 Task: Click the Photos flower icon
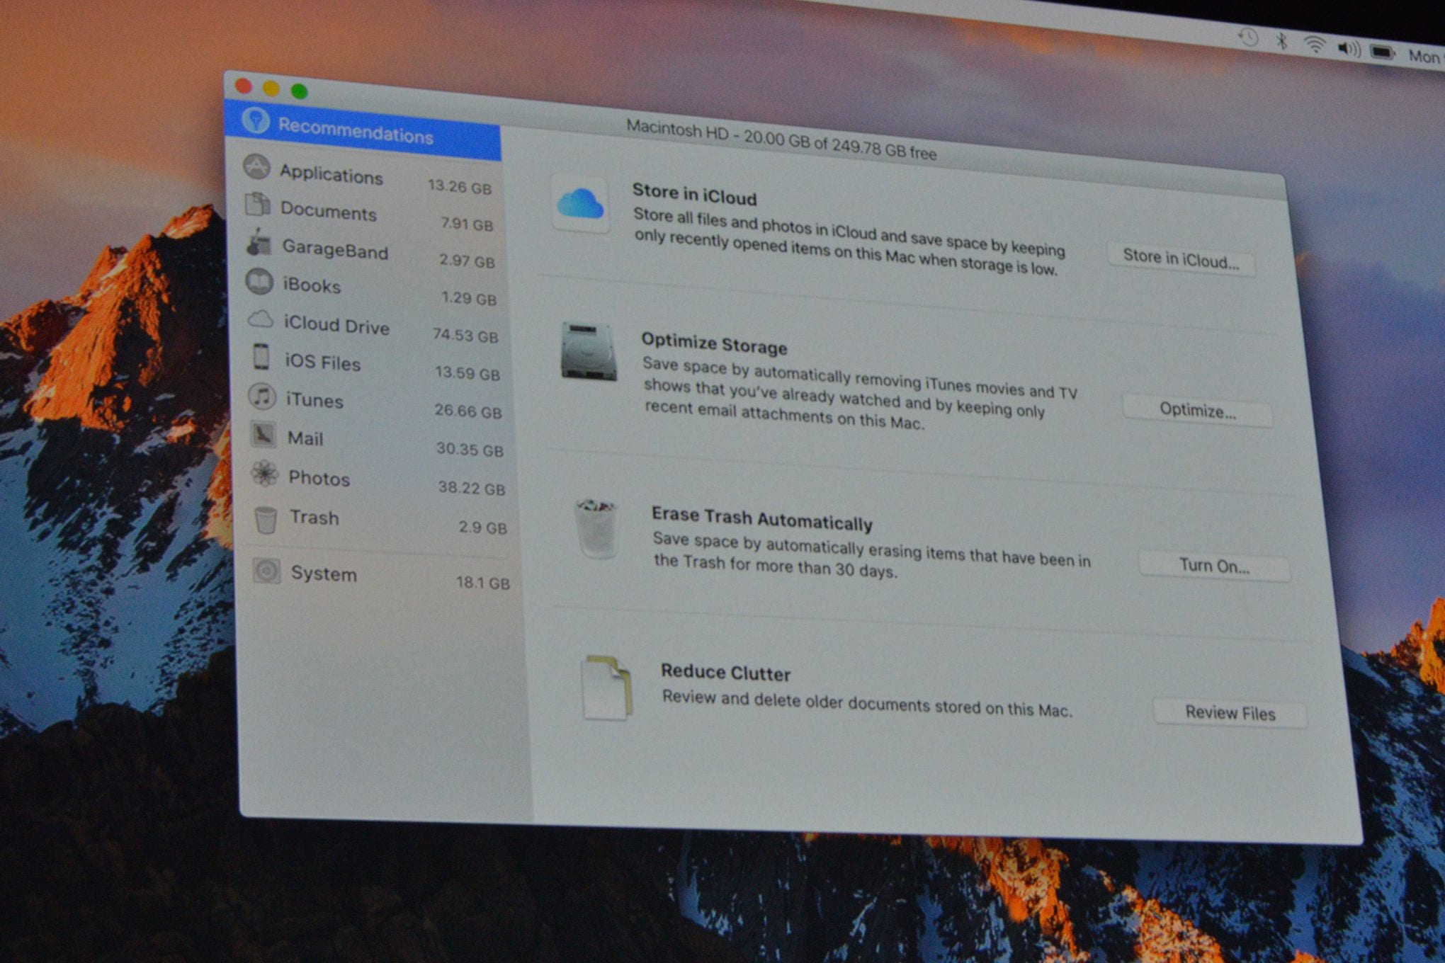click(x=264, y=474)
